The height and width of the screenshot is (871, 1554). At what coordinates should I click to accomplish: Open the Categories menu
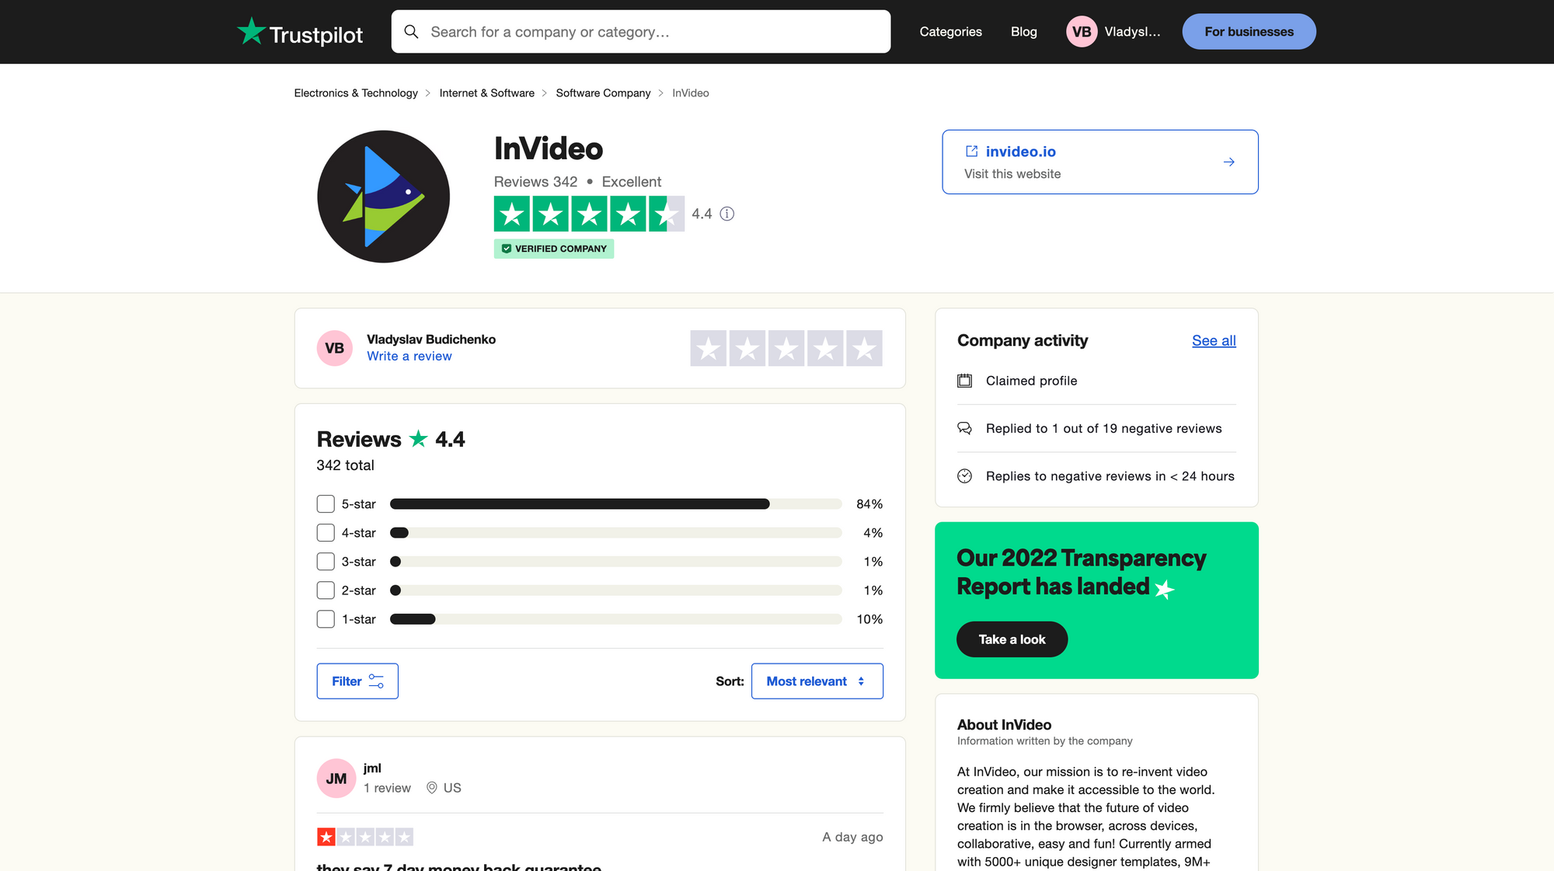point(950,32)
